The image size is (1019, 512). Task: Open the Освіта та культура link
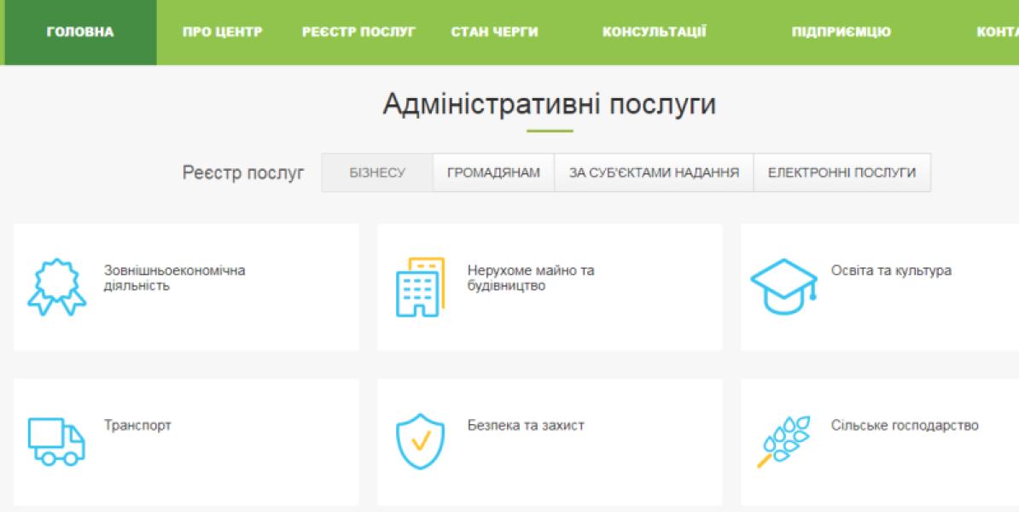(x=892, y=271)
